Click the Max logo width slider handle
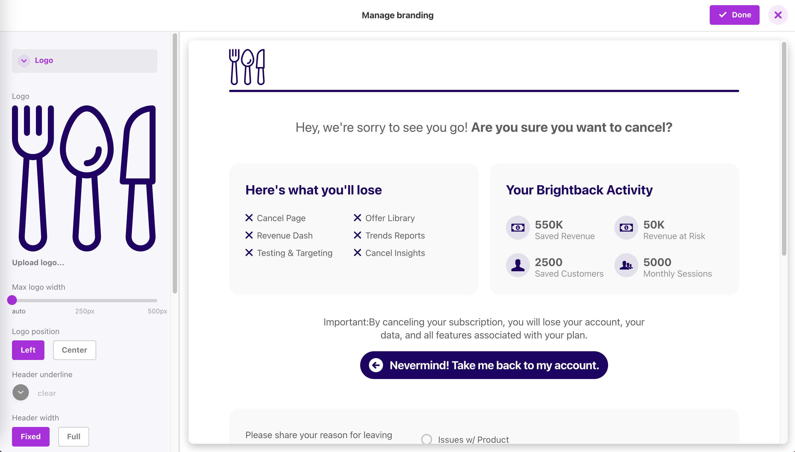The height and width of the screenshot is (452, 795). tap(12, 300)
